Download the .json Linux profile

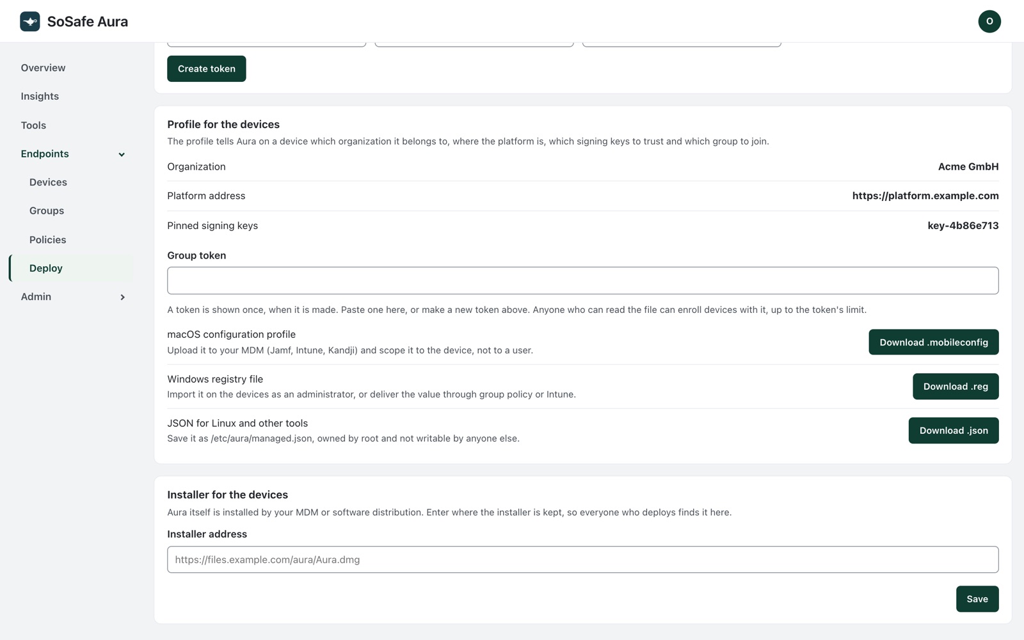pos(954,431)
